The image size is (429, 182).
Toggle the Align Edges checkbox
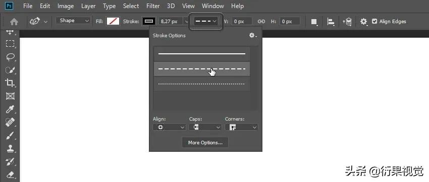[x=374, y=21]
